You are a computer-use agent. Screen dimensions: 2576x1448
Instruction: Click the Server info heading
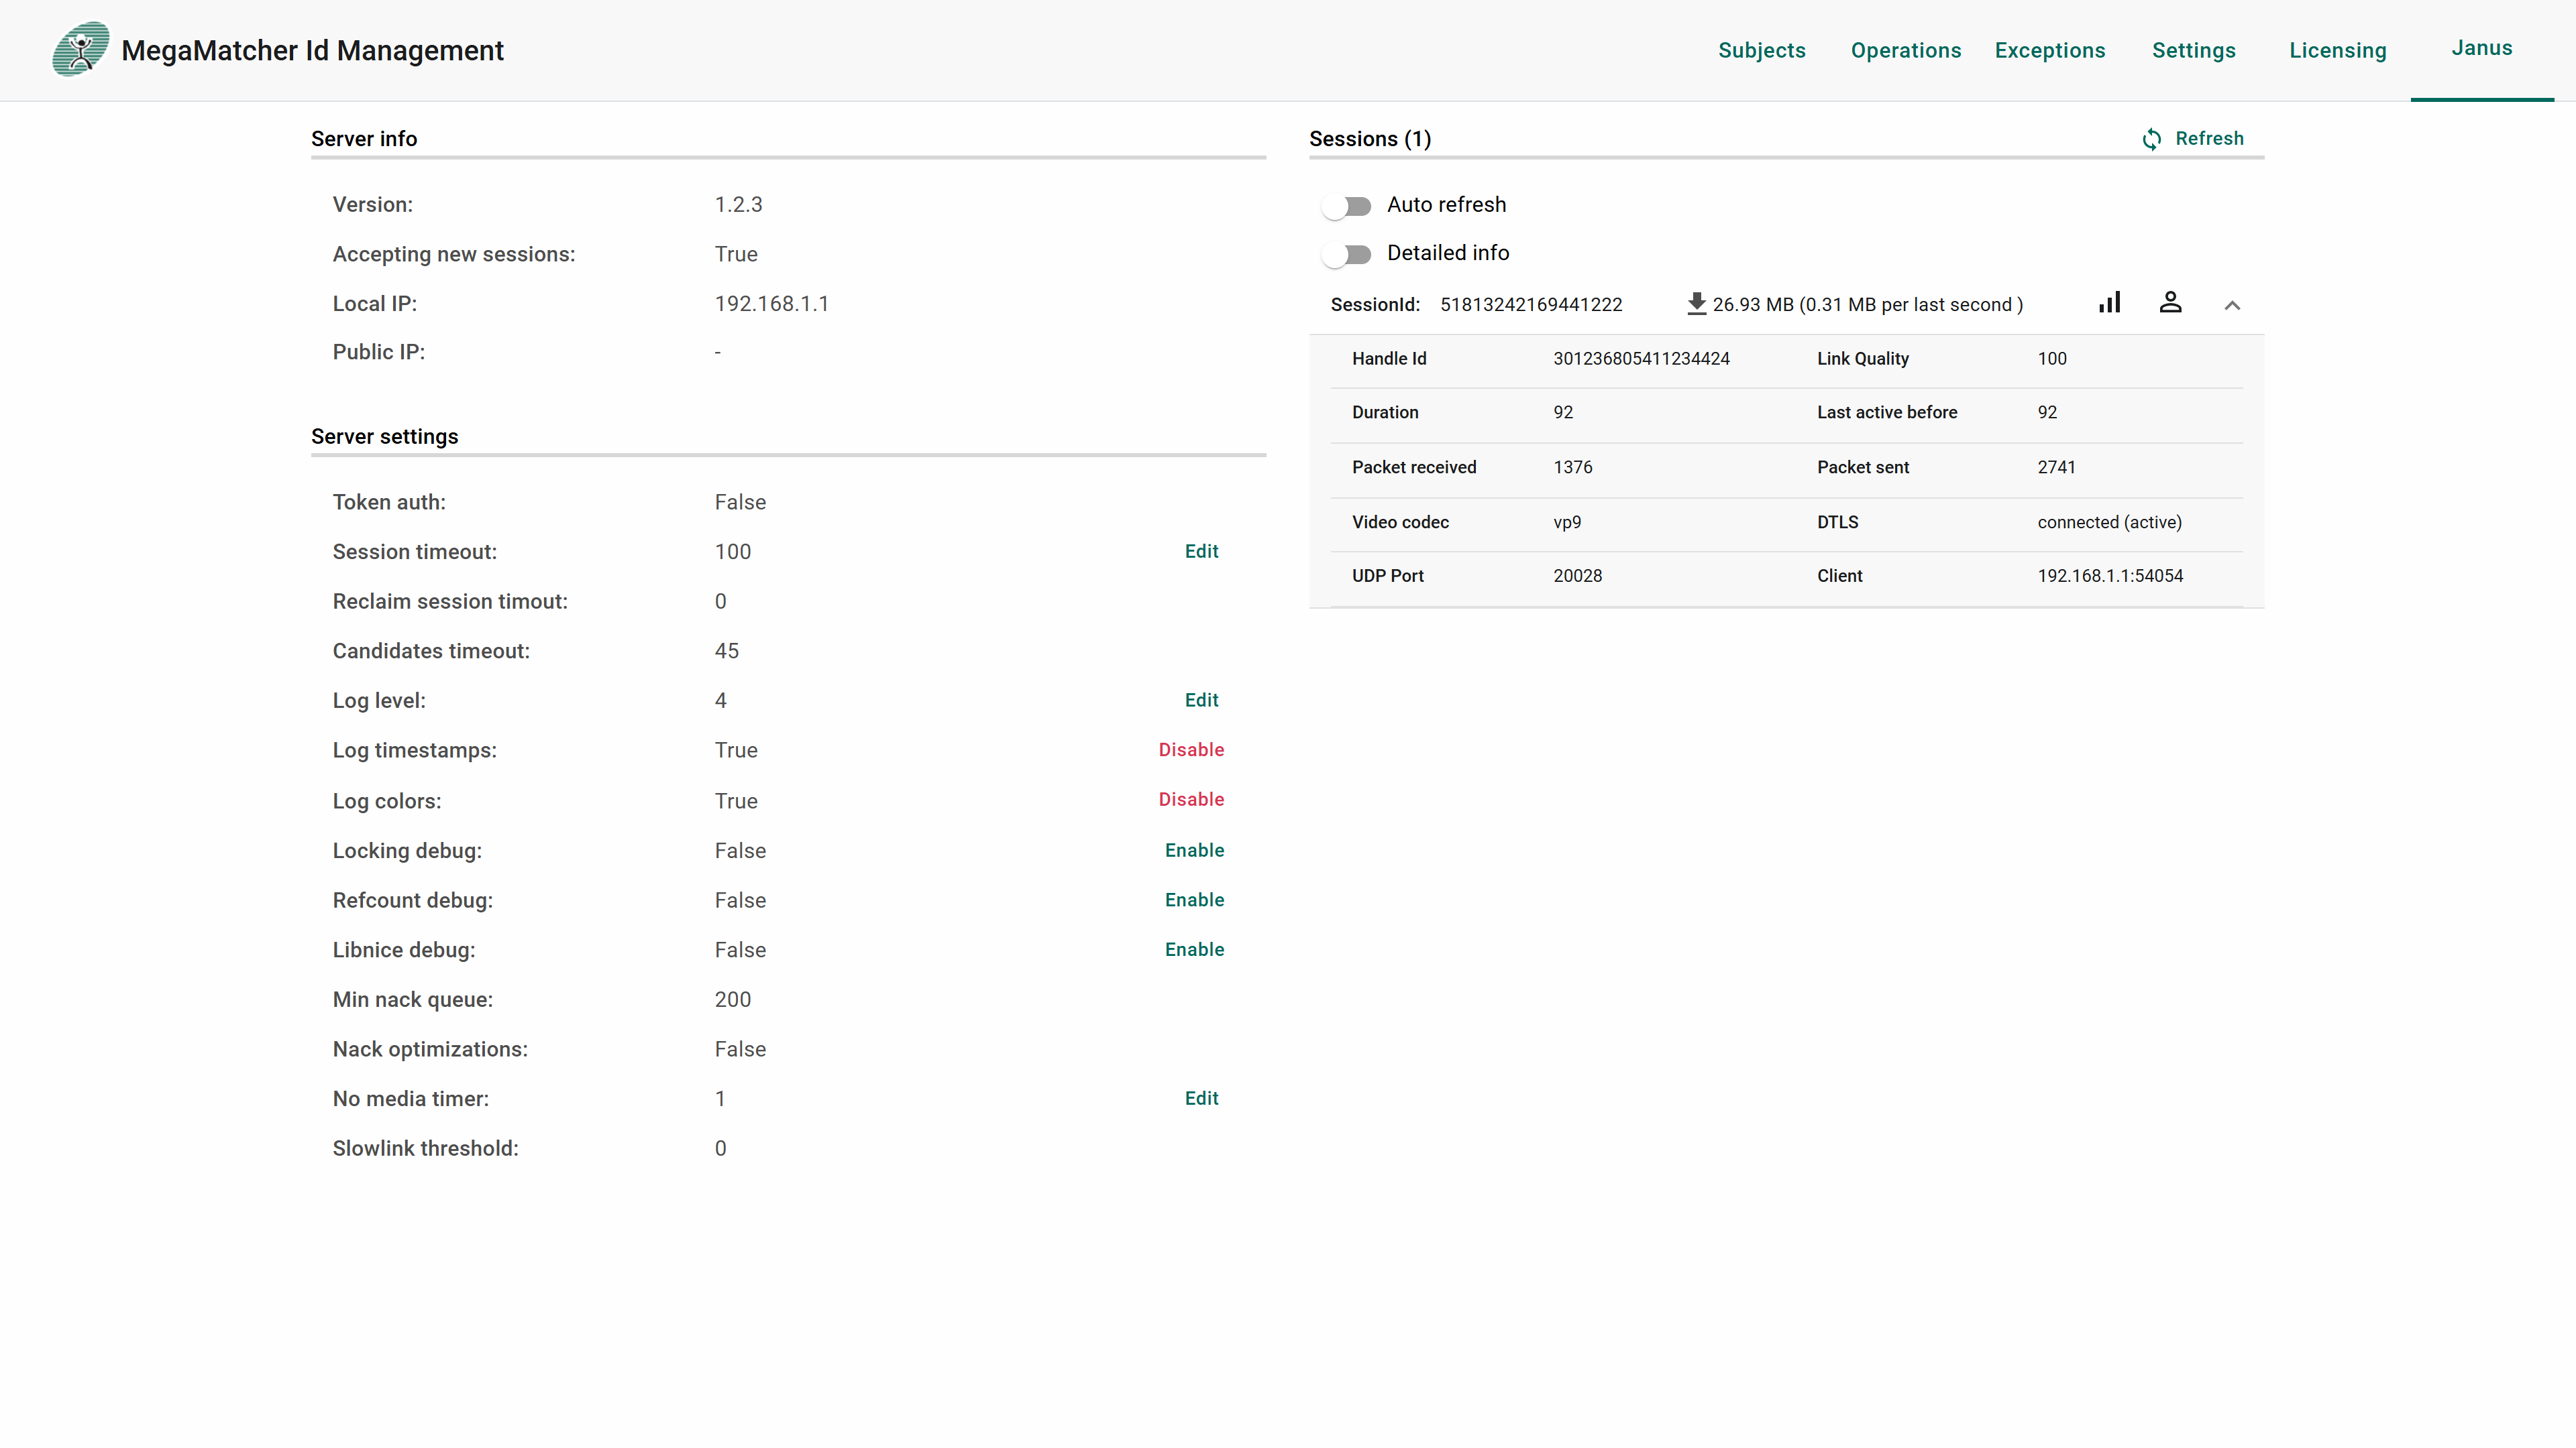[363, 139]
